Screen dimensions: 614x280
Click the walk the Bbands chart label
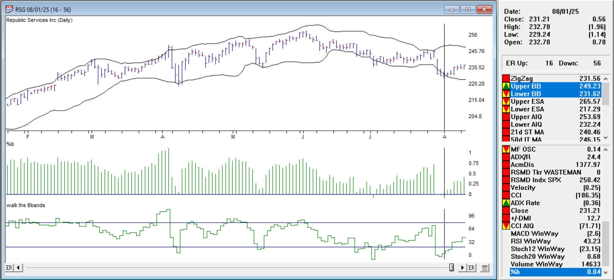click(x=26, y=205)
